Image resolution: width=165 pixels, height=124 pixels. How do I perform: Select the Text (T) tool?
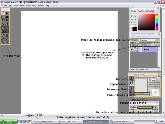tap(7, 24)
